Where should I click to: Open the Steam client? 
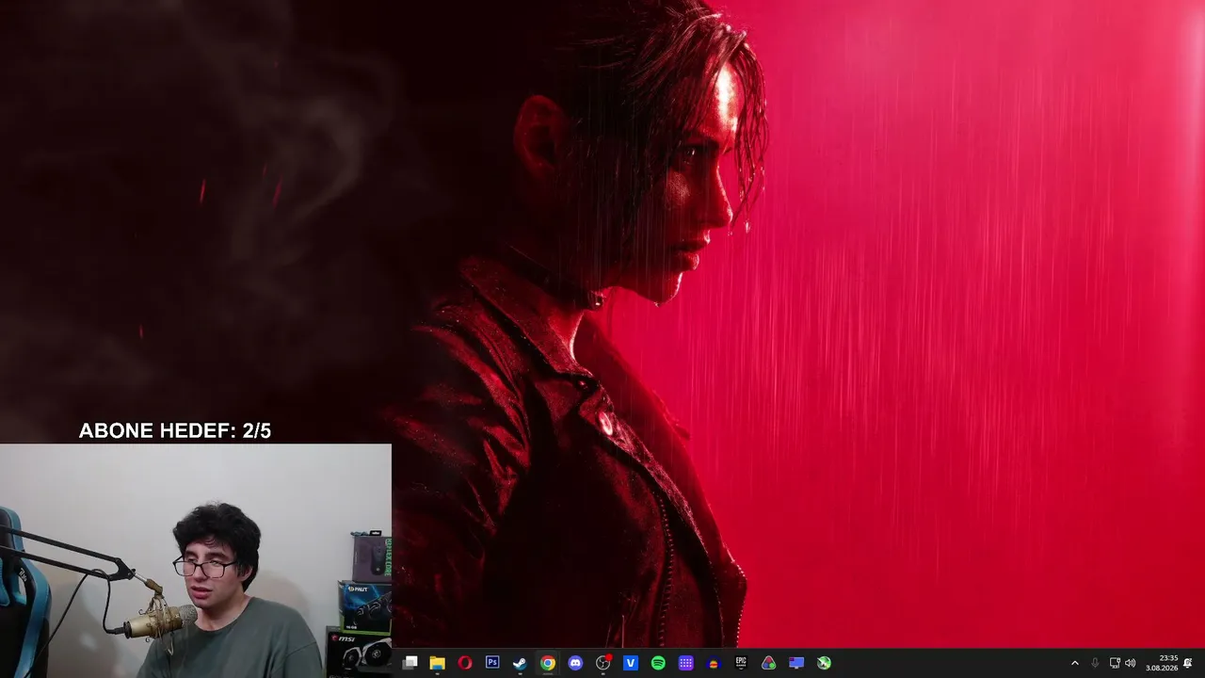click(x=520, y=663)
